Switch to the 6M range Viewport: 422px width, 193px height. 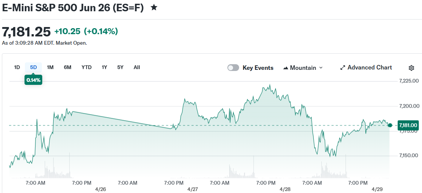68,67
